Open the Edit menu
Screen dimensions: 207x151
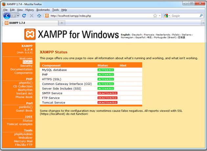tap(12, 10)
